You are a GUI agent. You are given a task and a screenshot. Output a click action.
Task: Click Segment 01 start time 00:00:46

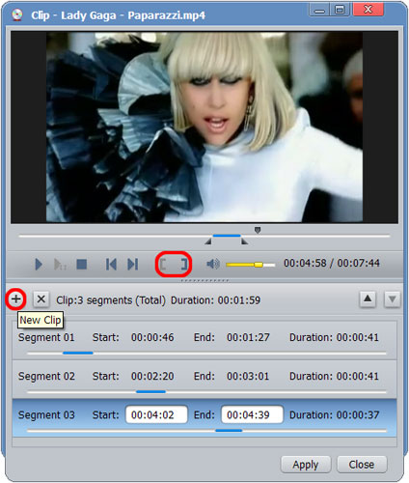coord(152,337)
